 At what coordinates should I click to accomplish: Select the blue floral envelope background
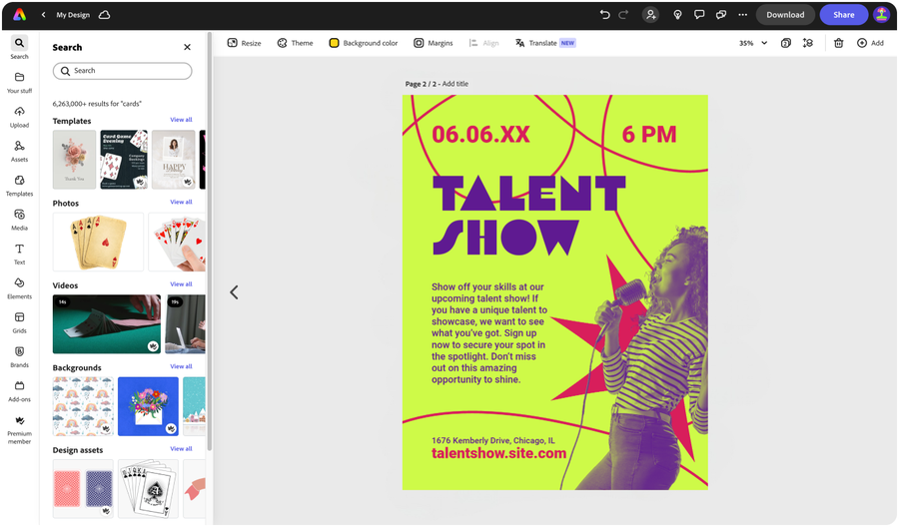[x=148, y=406]
